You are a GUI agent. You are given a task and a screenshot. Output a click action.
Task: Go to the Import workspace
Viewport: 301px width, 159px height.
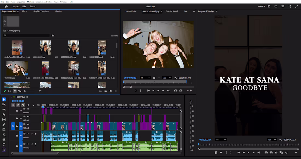(x=16, y=6)
